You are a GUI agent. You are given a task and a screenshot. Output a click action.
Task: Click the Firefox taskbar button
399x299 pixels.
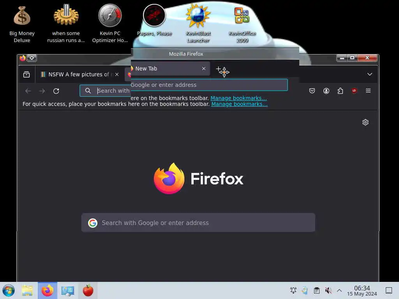pyautogui.click(x=48, y=290)
